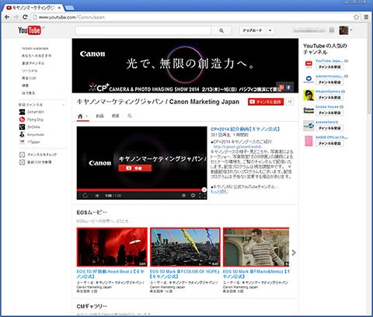Toggle fullscreen on the video player
373x317 pixels.
point(203,196)
